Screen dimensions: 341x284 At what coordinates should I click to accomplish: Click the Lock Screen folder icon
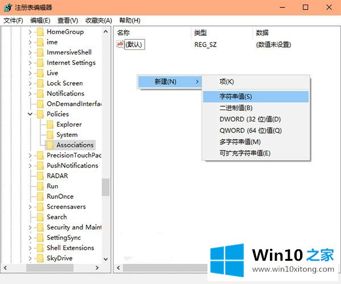click(40, 83)
